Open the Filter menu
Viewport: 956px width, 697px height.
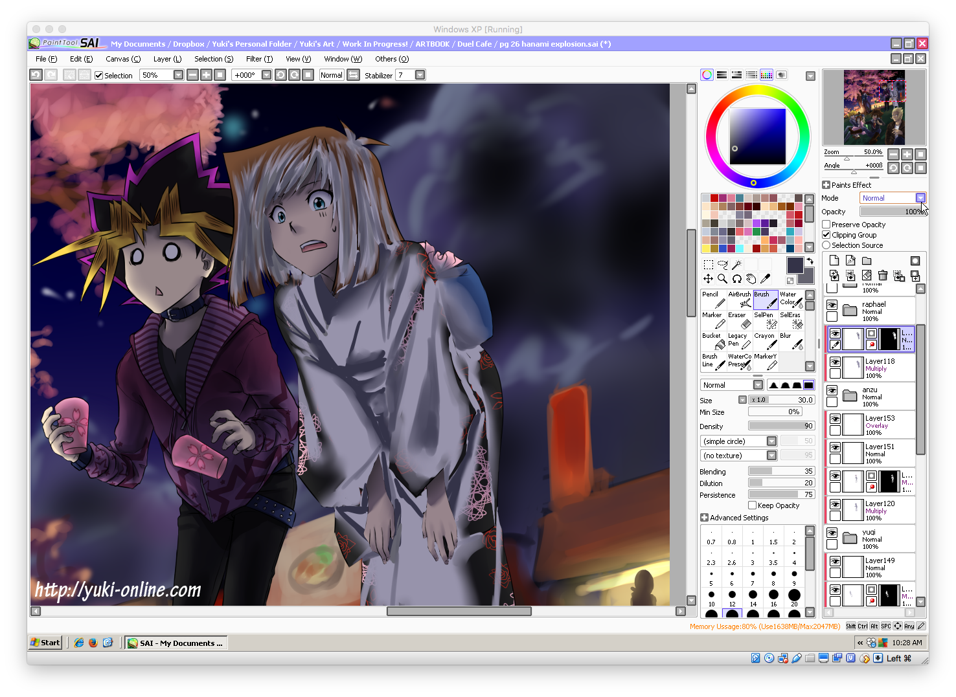259,59
